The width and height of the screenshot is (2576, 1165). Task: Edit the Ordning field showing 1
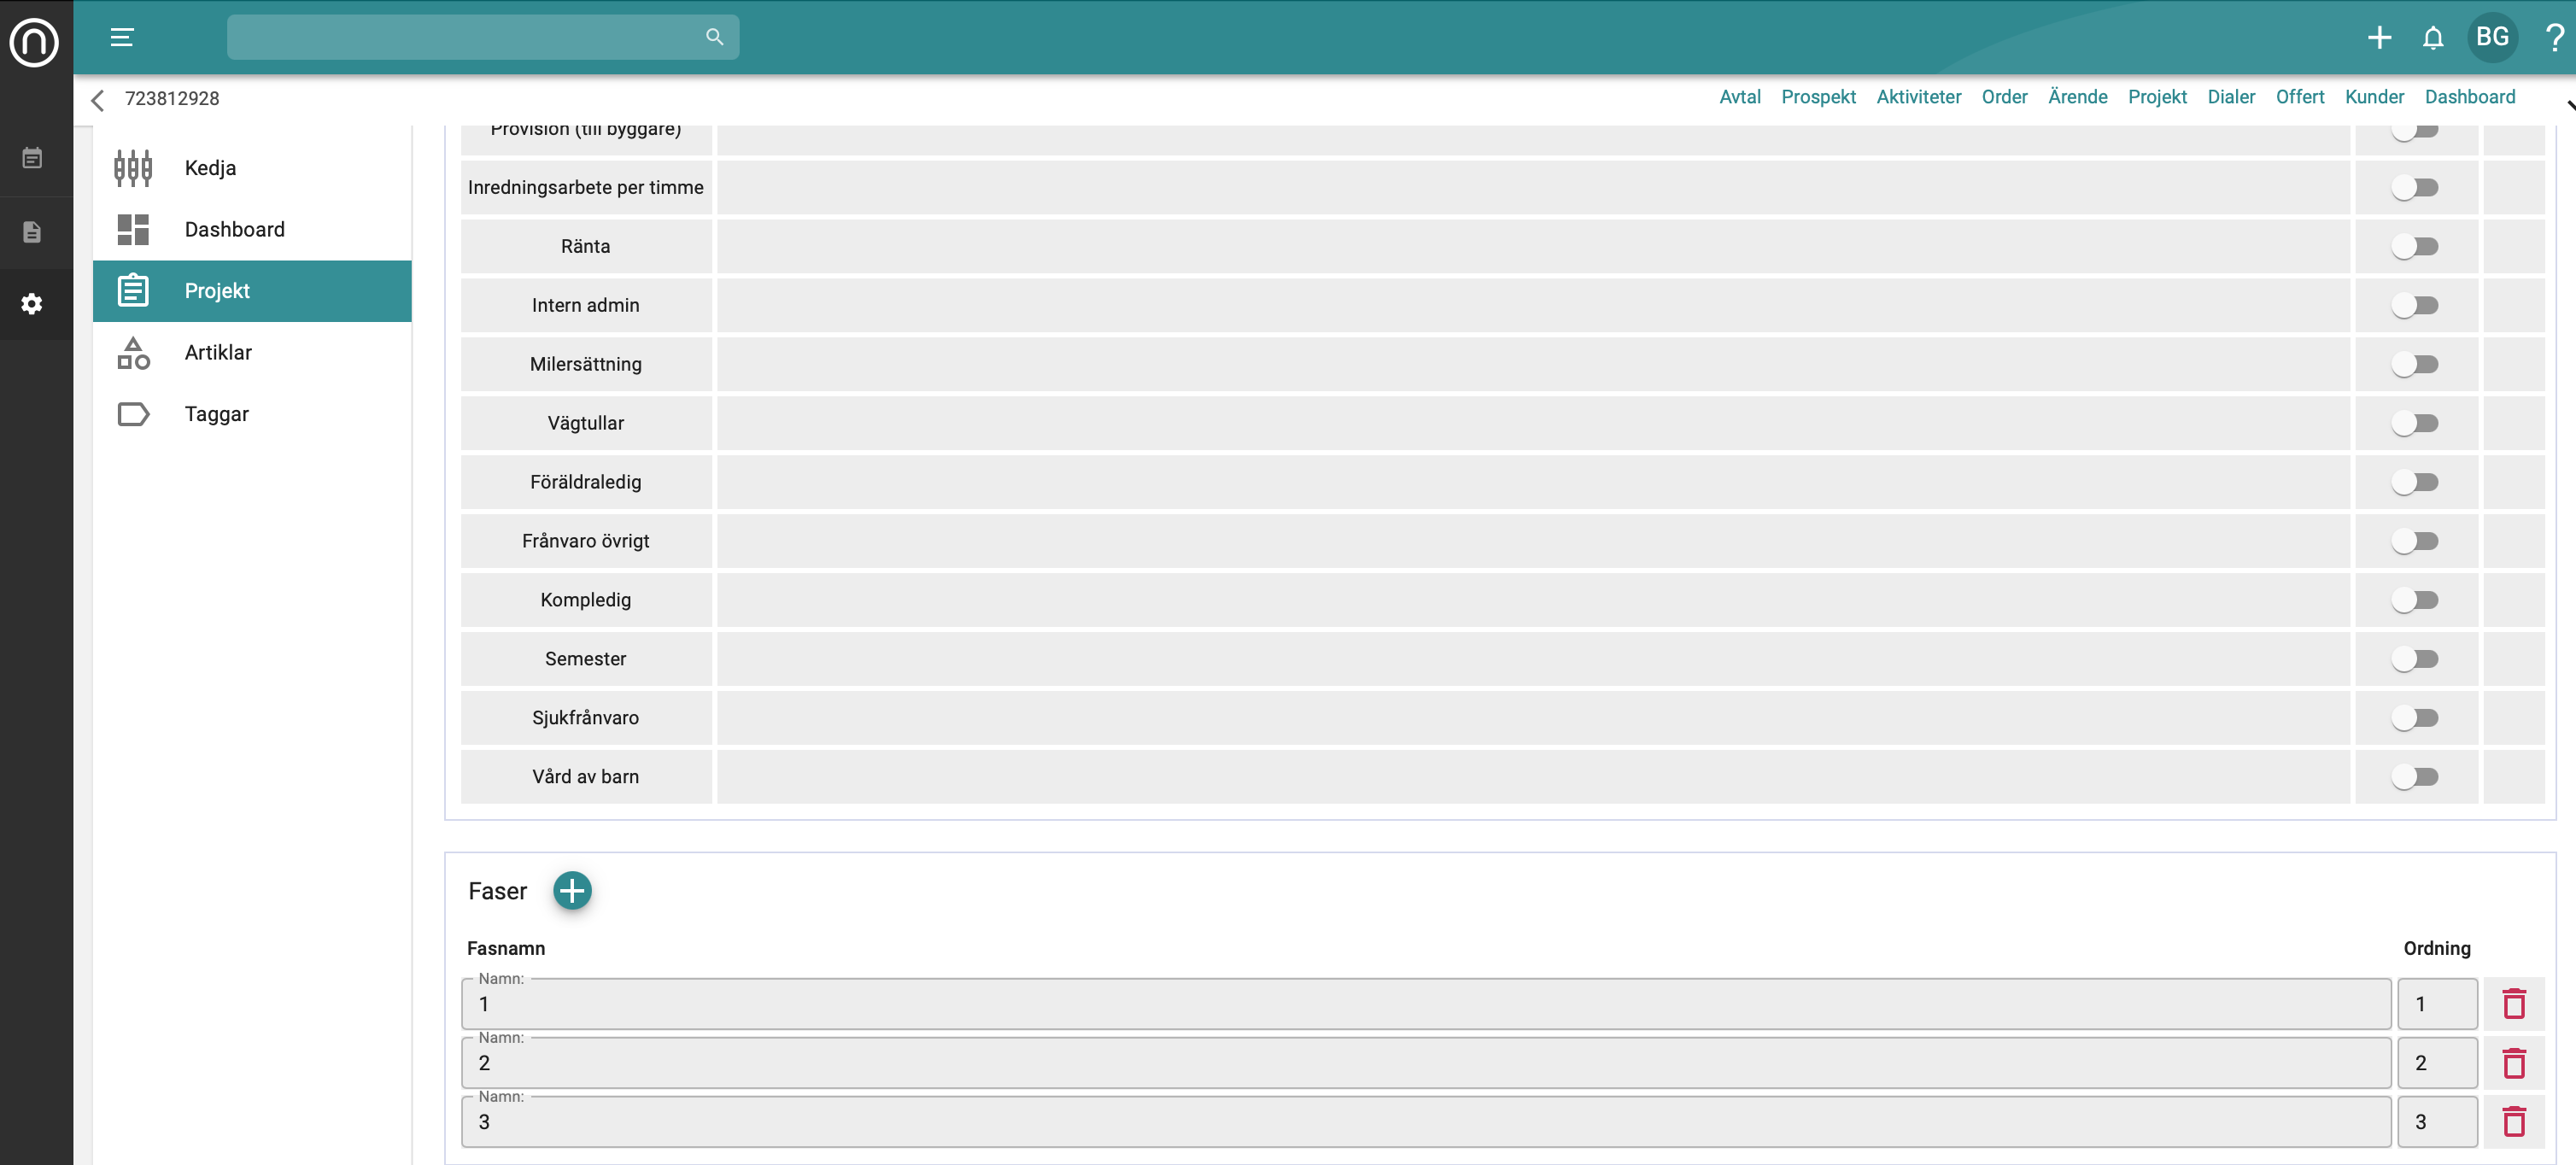2437,1004
